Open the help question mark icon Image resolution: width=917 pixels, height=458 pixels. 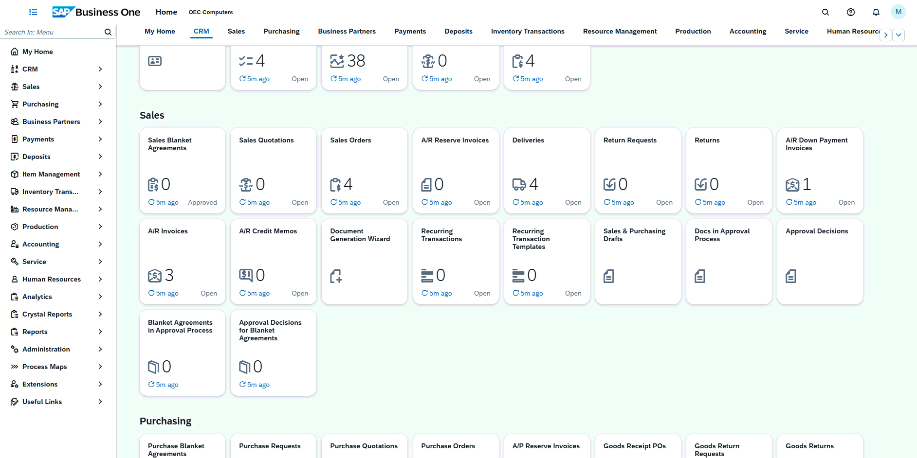tap(851, 12)
